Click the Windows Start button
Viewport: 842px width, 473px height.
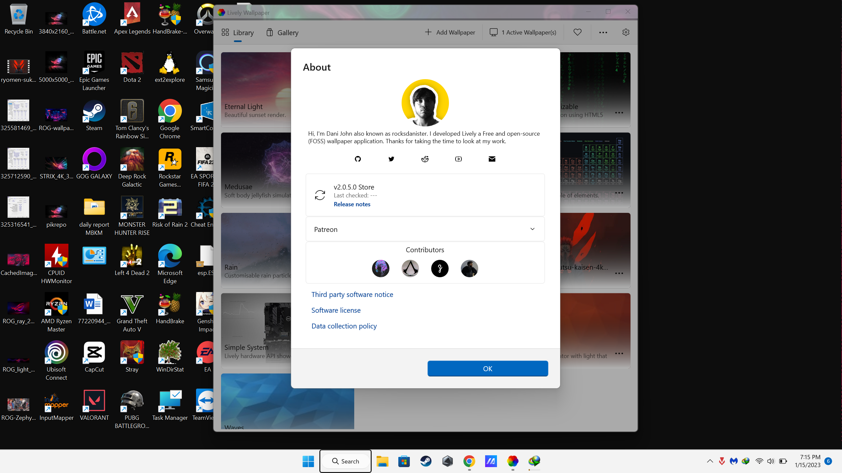(308, 461)
